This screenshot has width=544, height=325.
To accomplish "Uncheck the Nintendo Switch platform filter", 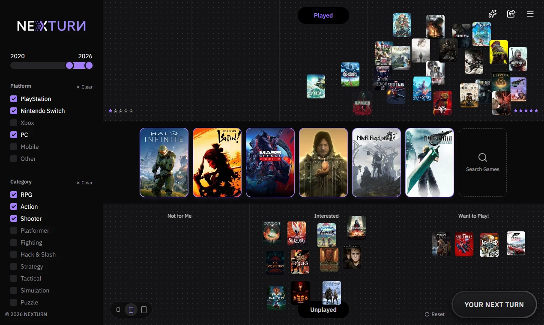I will 14,111.
